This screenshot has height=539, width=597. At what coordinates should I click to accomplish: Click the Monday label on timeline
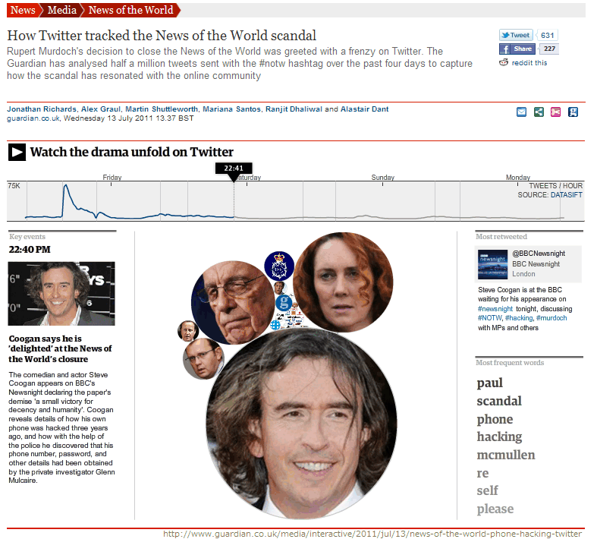[x=518, y=178]
